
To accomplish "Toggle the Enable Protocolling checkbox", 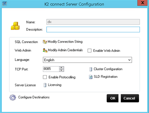I will 45,77.
